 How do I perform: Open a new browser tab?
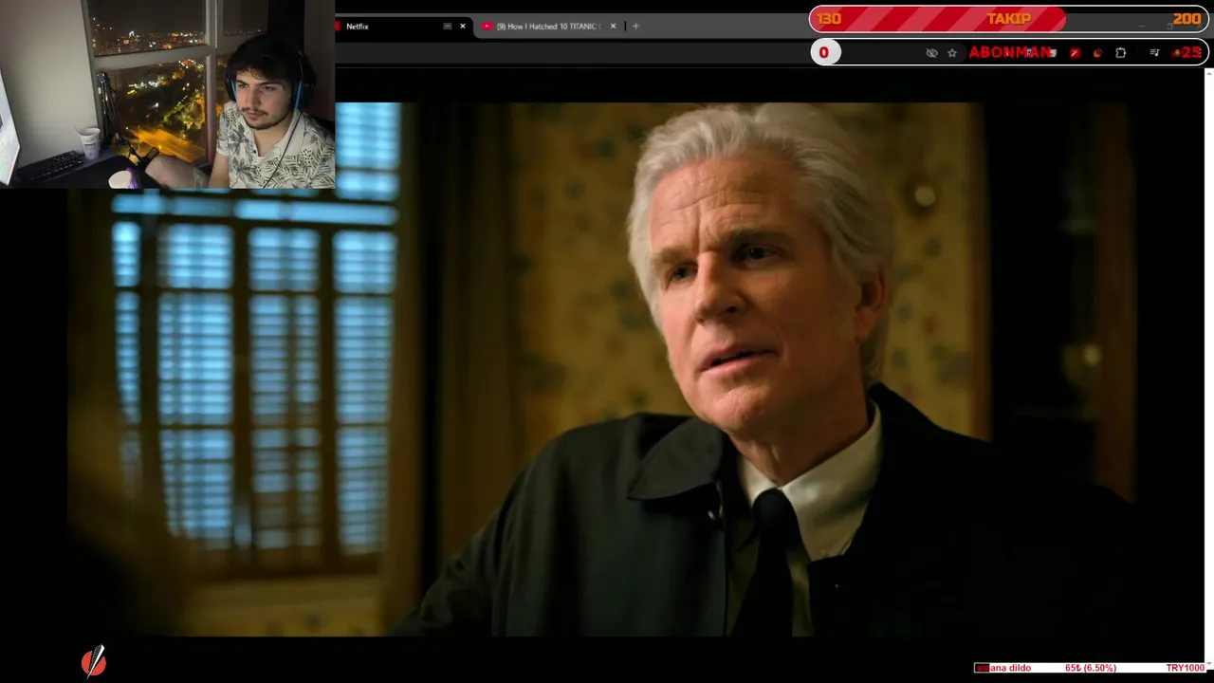click(635, 27)
